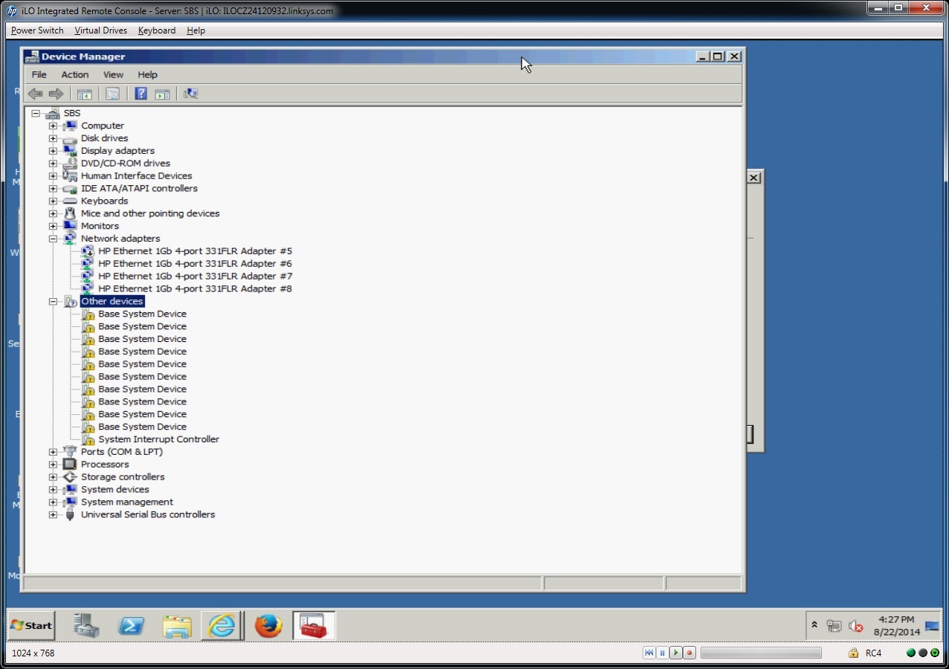Viewport: 949px width, 669px height.
Task: Open Server Manager from the taskbar
Action: point(87,626)
